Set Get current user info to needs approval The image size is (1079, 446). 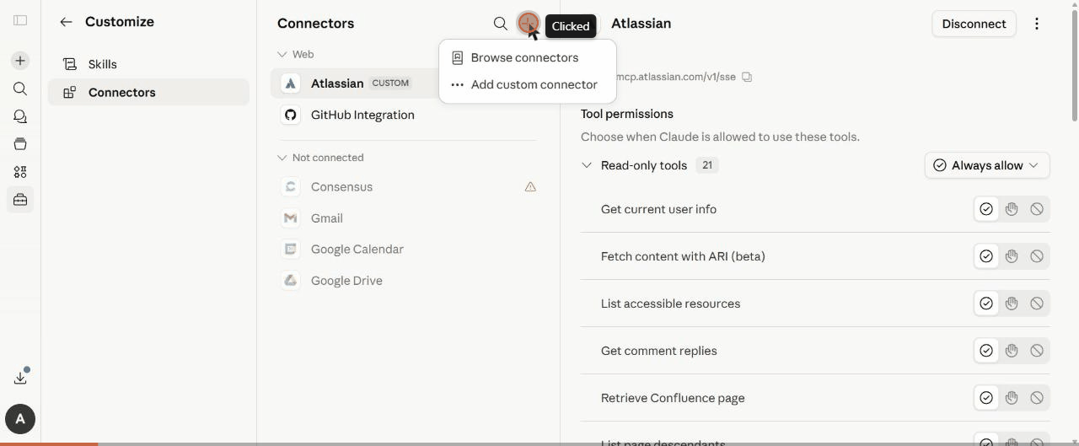pyautogui.click(x=1012, y=209)
